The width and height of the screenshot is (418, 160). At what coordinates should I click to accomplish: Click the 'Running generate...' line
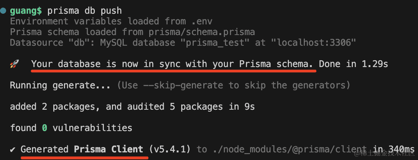tap(61, 85)
